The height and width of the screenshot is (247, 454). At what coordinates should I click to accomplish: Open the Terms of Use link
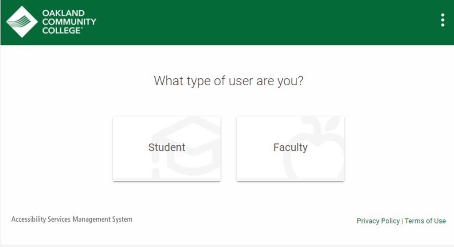coord(425,221)
